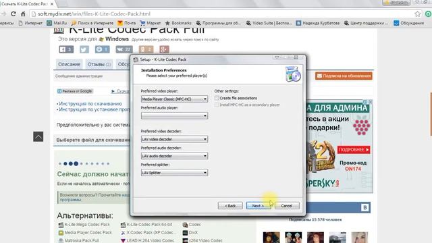
Task: Enable Create file associations checkbox
Action: point(217,98)
